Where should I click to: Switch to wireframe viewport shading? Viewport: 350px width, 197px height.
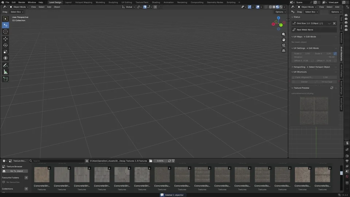[x=271, y=7]
